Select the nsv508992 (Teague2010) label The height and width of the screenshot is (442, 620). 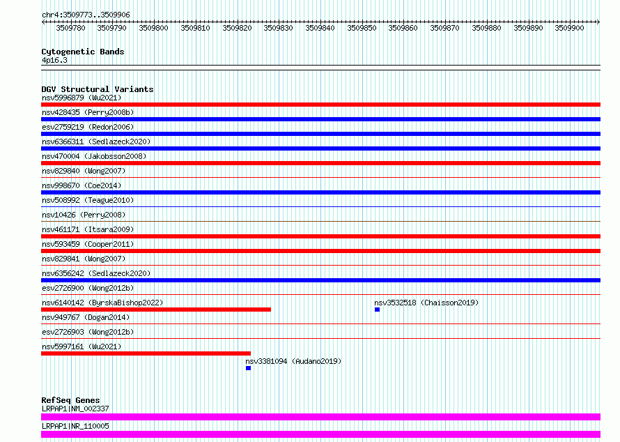tap(88, 200)
